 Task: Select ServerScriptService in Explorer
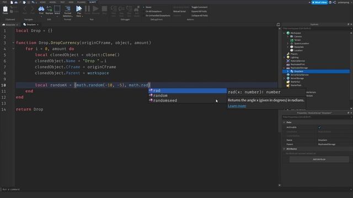coord(299,75)
